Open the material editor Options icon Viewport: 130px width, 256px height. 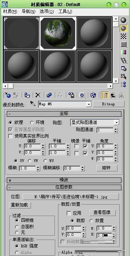point(124,68)
